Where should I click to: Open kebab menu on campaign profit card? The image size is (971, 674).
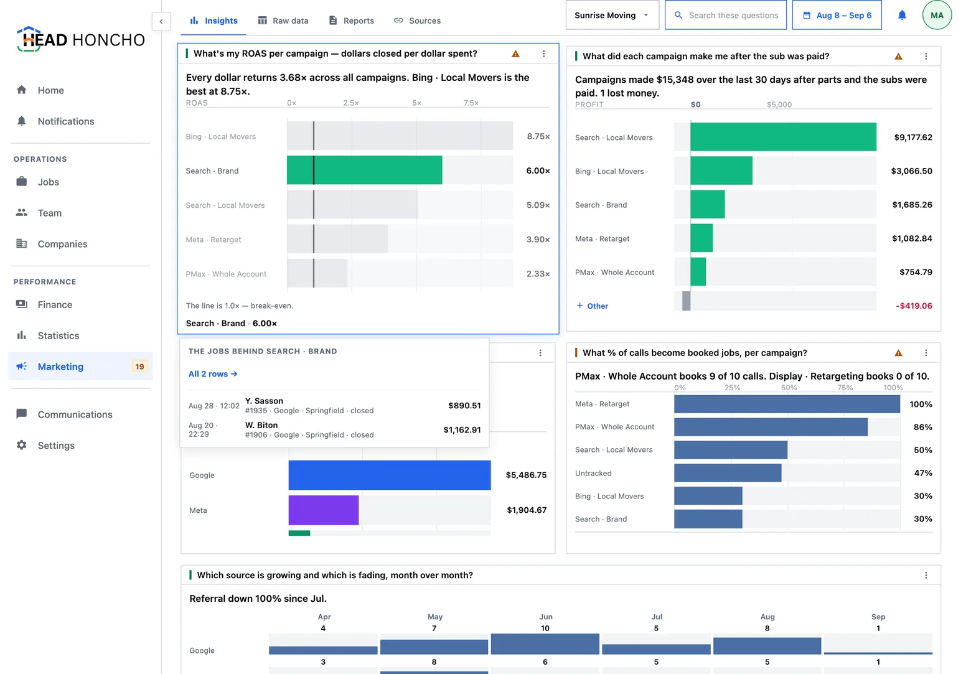click(926, 56)
